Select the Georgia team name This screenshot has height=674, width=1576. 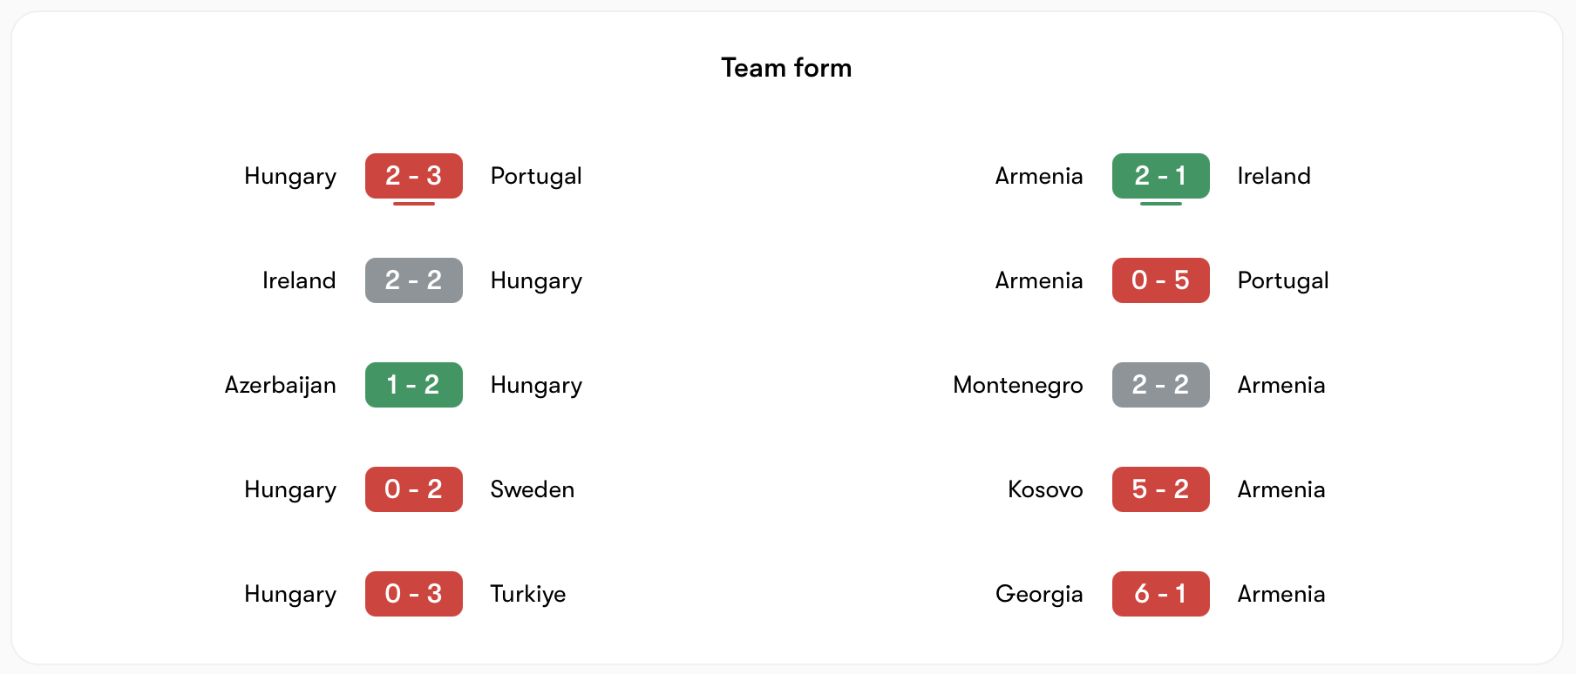pyautogui.click(x=1039, y=594)
